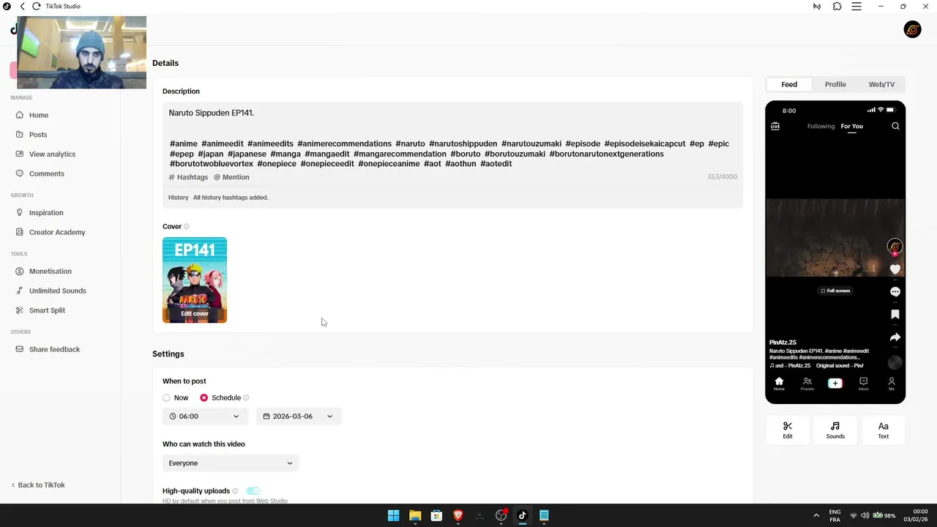Open the extensions puzzle icon
Viewport: 937px width, 527px height.
pyautogui.click(x=837, y=7)
